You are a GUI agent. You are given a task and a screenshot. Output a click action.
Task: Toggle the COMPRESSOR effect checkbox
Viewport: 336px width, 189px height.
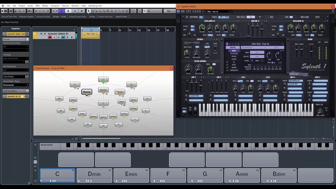(x=227, y=70)
